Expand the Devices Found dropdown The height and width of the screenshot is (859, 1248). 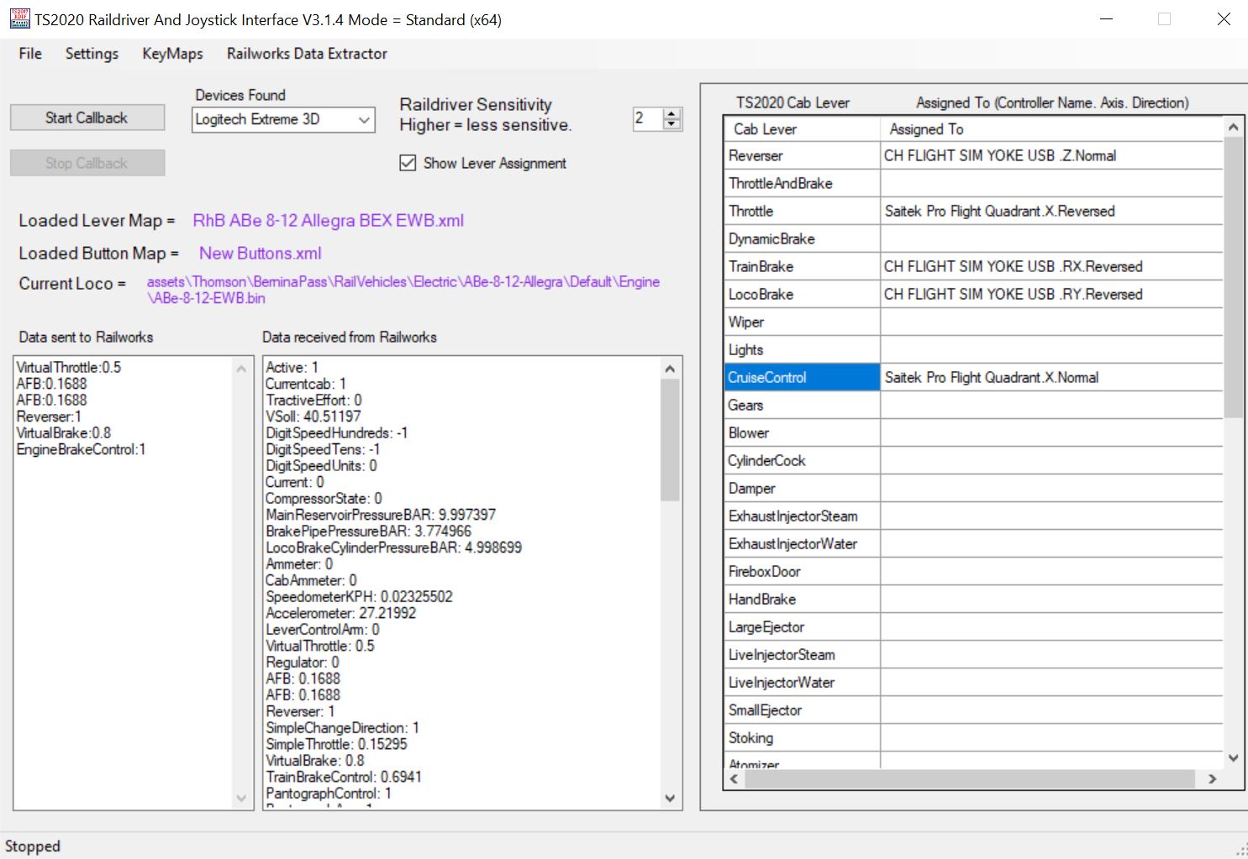click(x=364, y=119)
